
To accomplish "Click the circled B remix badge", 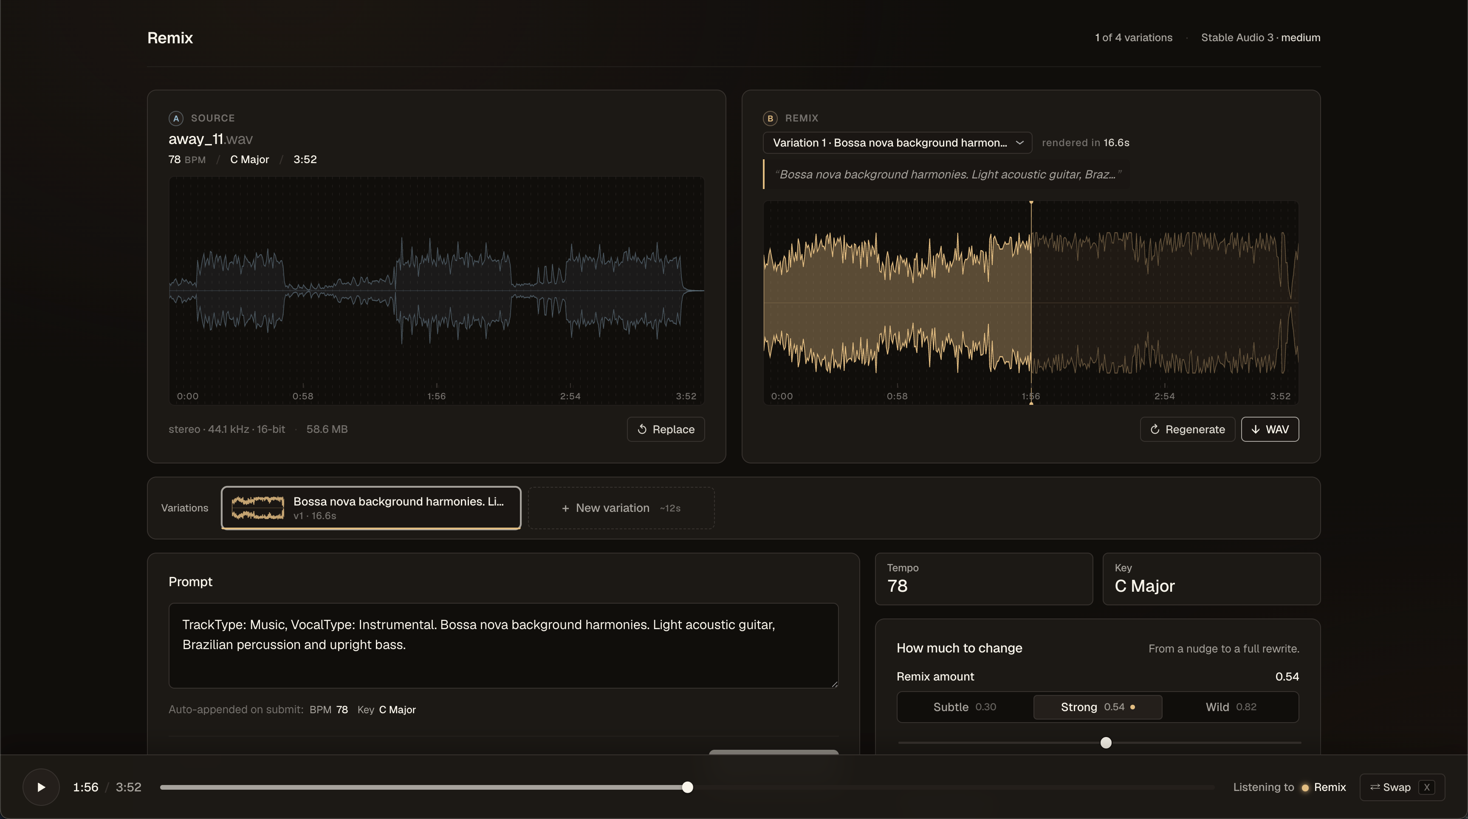I will click(x=770, y=118).
